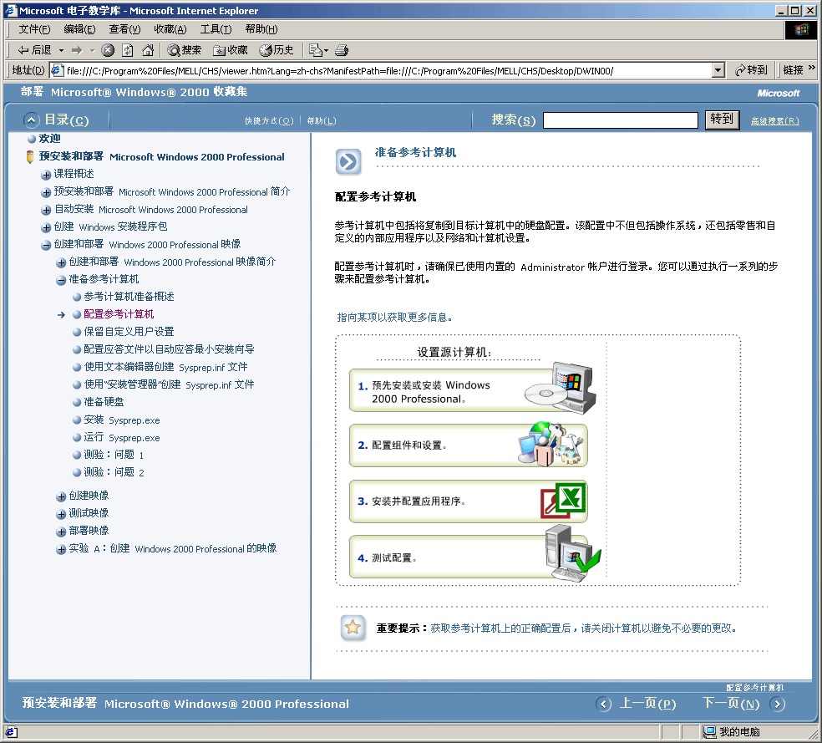Viewport: 822px width, 743px height.
Task: Collapse the 准备参考计算机 tree node
Action: click(61, 280)
